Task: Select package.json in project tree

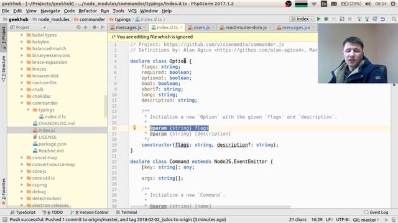Action: point(50,144)
